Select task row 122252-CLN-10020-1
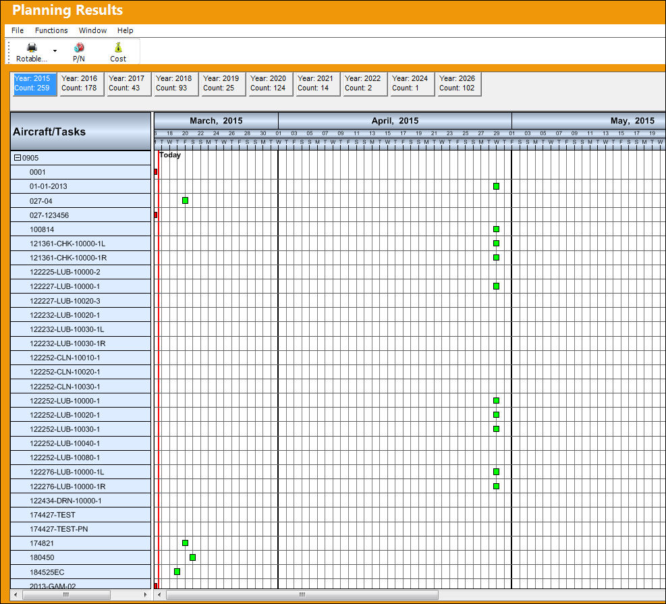666x604 pixels. (81, 372)
